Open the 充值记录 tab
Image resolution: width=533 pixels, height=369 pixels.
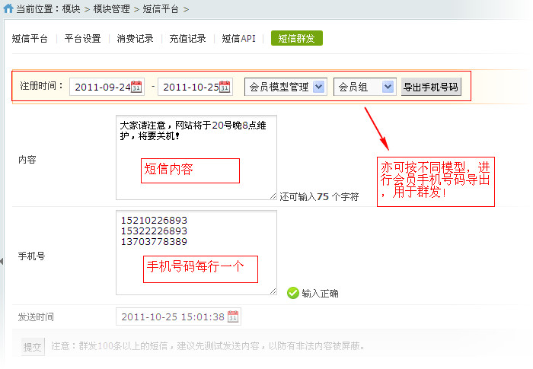187,39
